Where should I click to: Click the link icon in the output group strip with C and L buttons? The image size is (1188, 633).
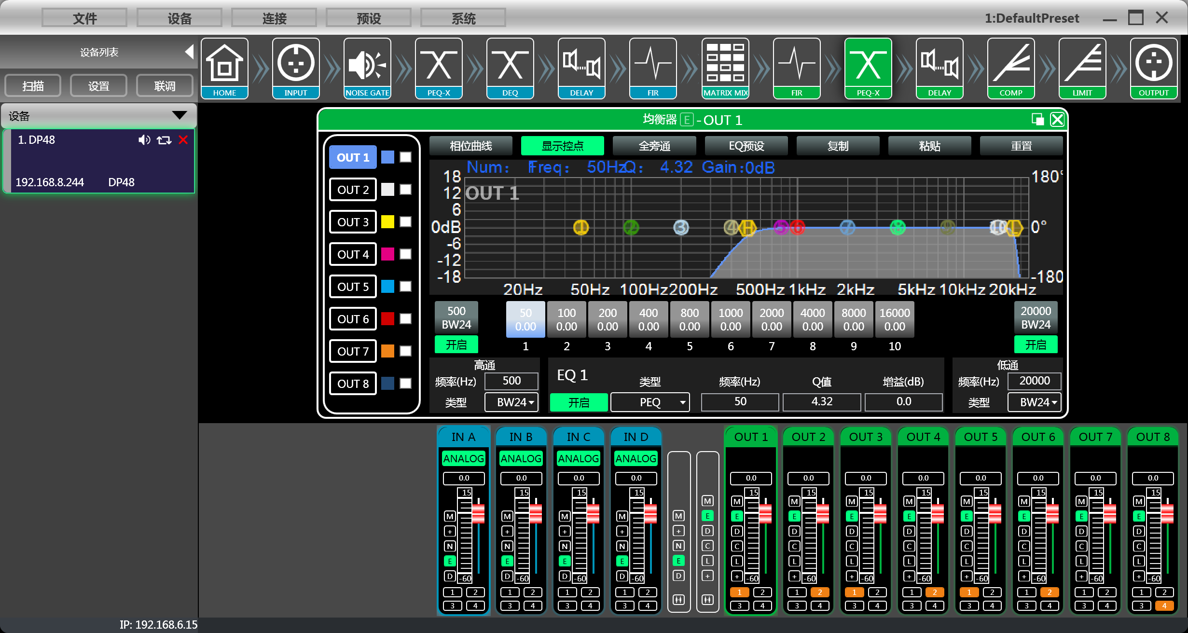coord(707,599)
